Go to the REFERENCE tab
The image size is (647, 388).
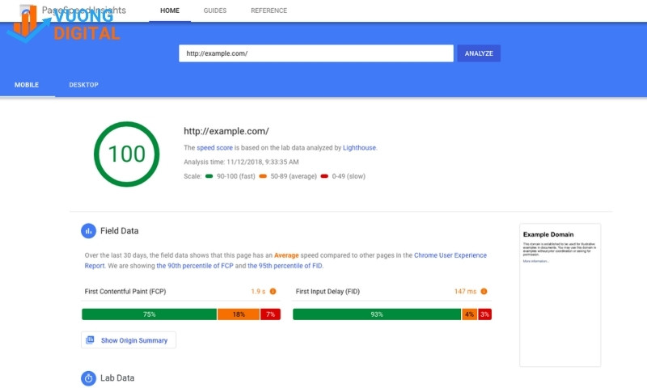point(269,11)
